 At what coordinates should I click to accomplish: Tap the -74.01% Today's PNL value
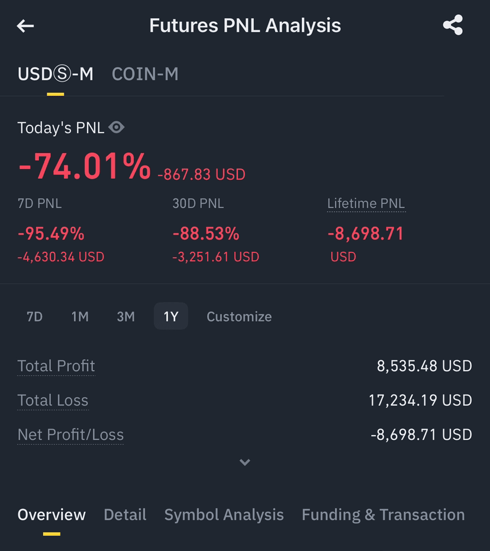click(x=85, y=166)
